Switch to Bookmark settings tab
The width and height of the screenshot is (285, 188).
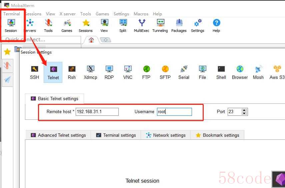217,135
